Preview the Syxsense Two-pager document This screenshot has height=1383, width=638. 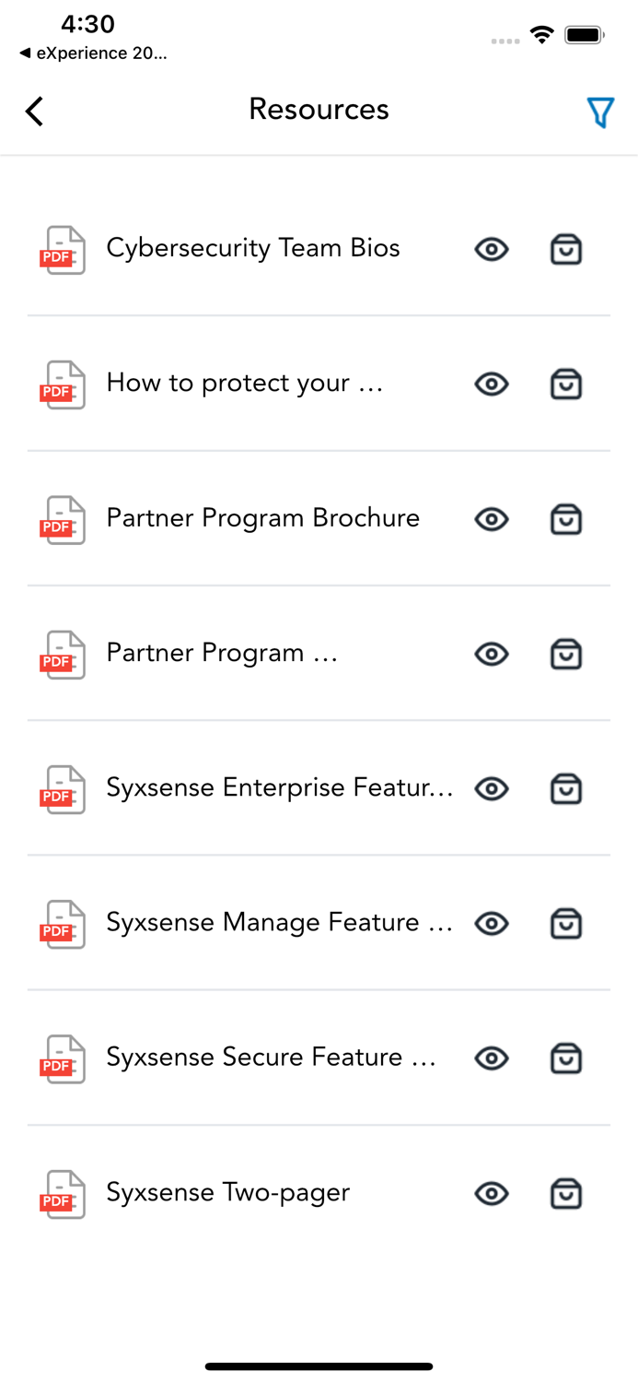click(491, 1193)
